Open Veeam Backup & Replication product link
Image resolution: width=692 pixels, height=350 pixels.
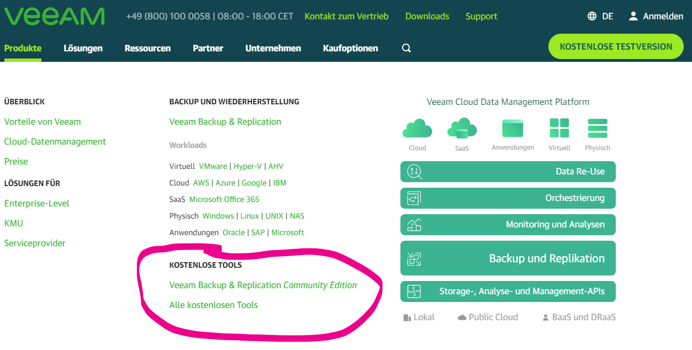click(x=225, y=121)
